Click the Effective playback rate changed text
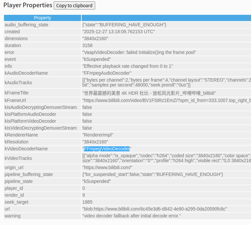 [127, 66]
